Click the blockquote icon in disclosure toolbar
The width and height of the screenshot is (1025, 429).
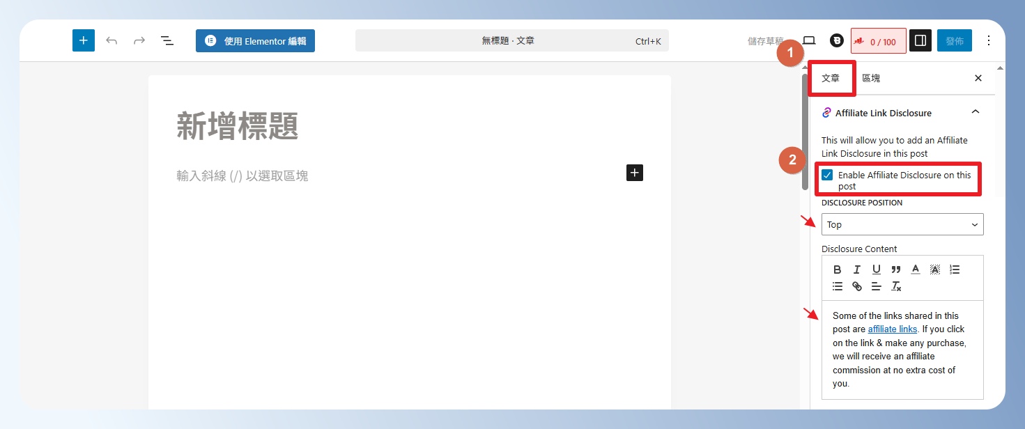point(896,270)
